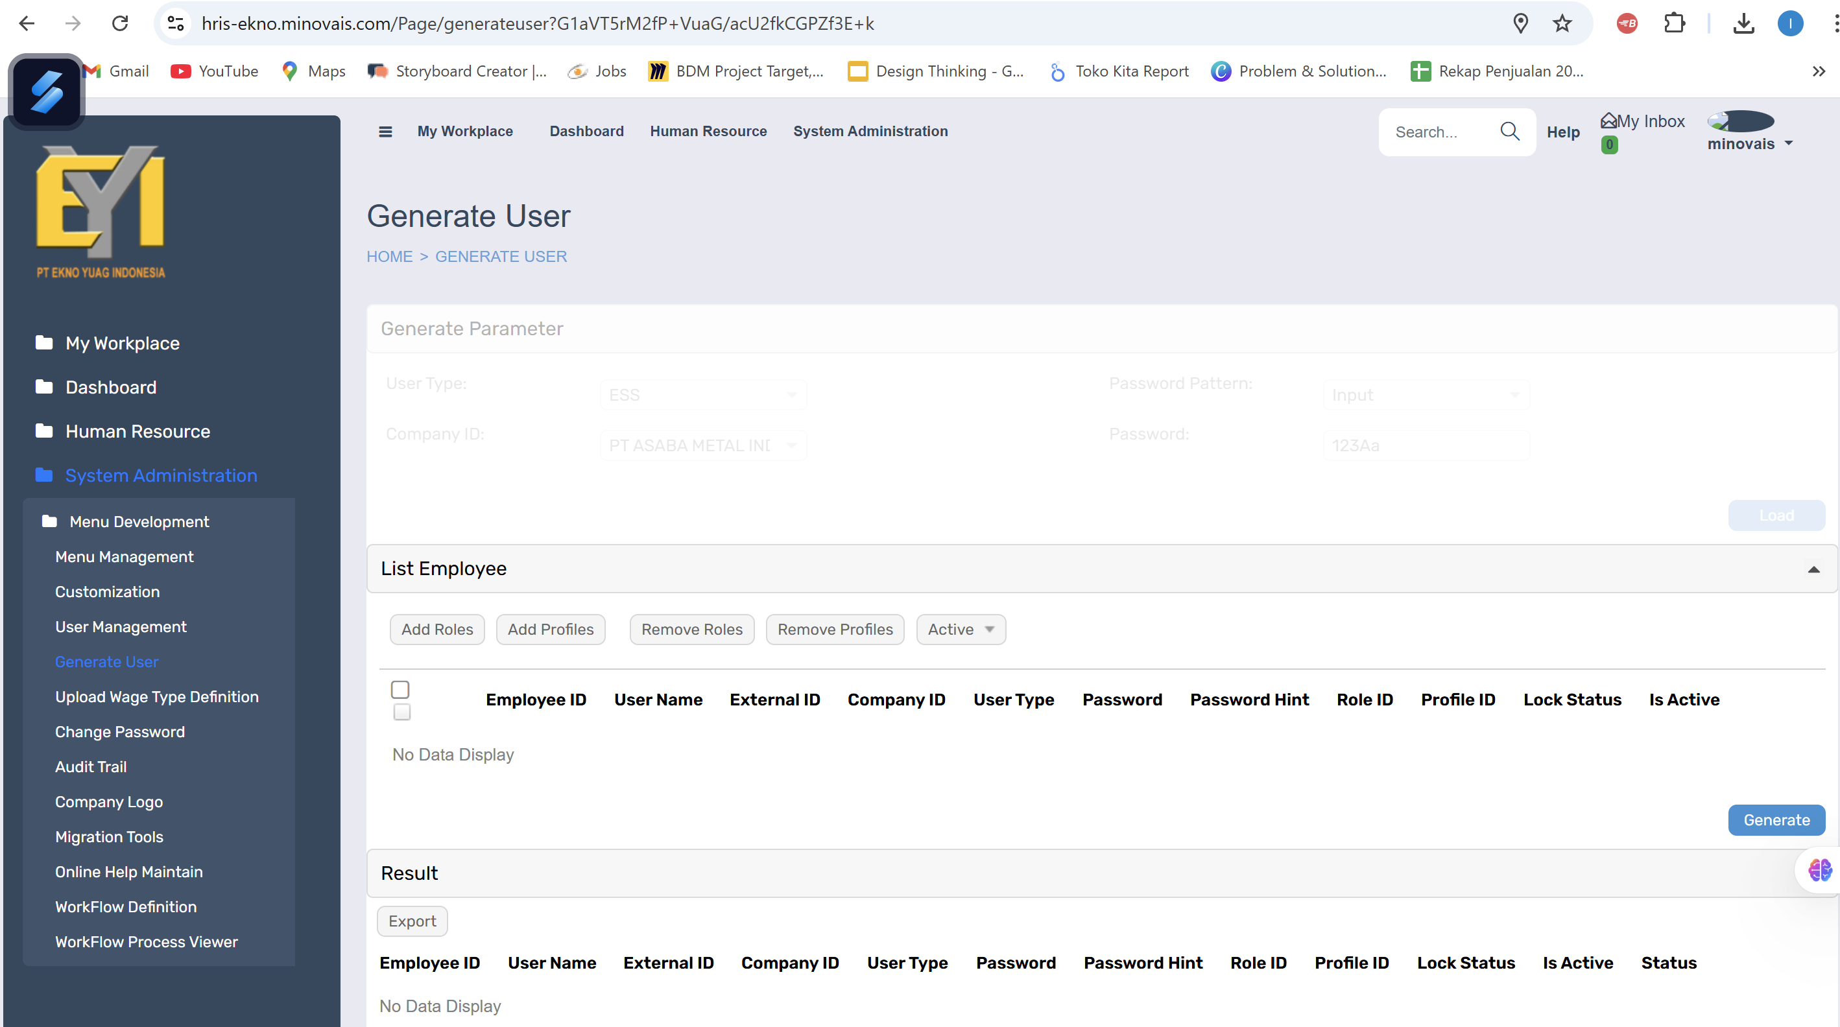Open site information icon in address bar

(176, 23)
